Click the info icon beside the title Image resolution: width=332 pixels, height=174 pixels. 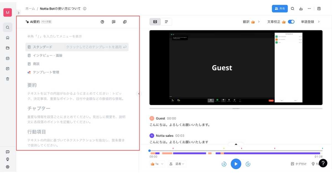[85, 9]
